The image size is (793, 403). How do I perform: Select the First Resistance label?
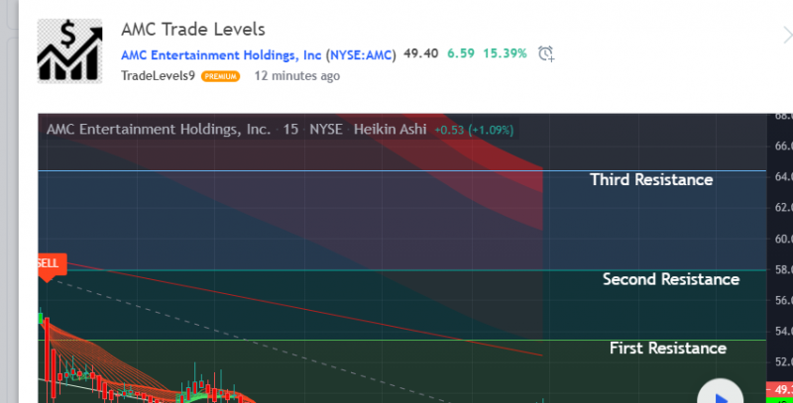point(667,349)
